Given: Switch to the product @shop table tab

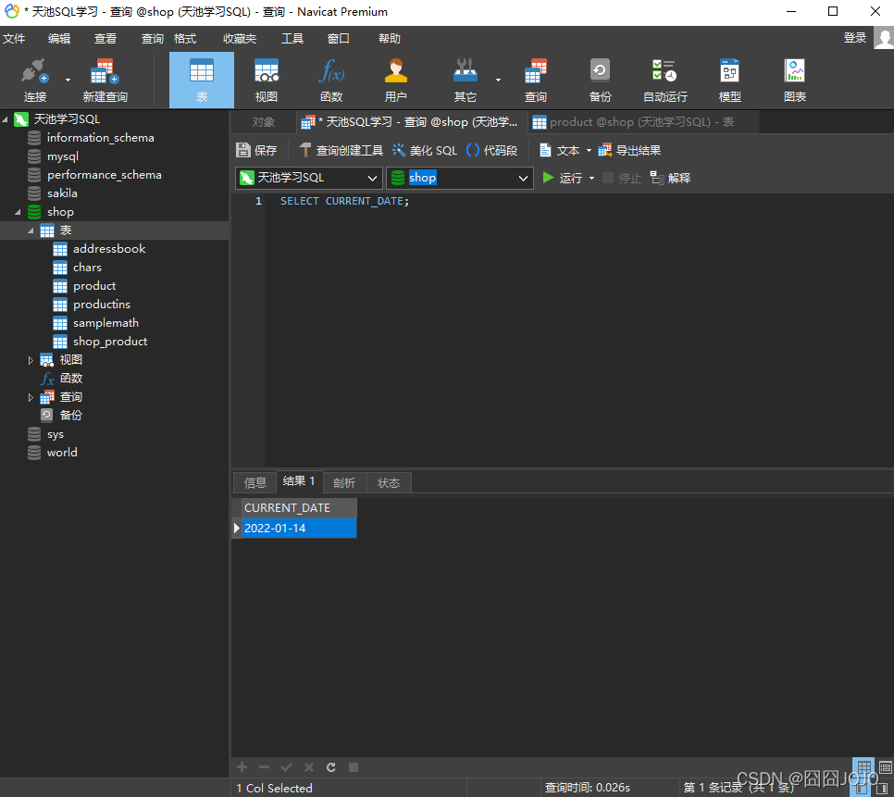Looking at the screenshot, I should coord(642,122).
